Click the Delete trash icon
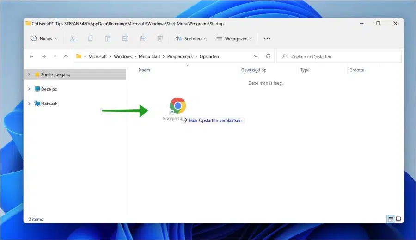416x240 pixels. coord(160,38)
